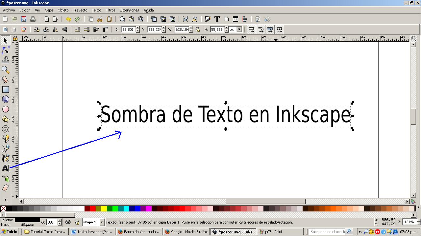
Task: Toggle current layer lock
Action: (77, 222)
